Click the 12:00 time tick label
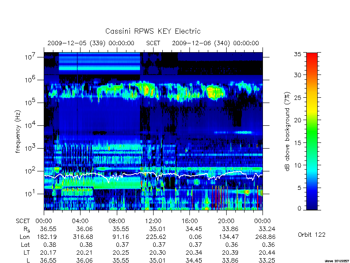The width and height of the screenshot is (350, 263). click(153, 221)
